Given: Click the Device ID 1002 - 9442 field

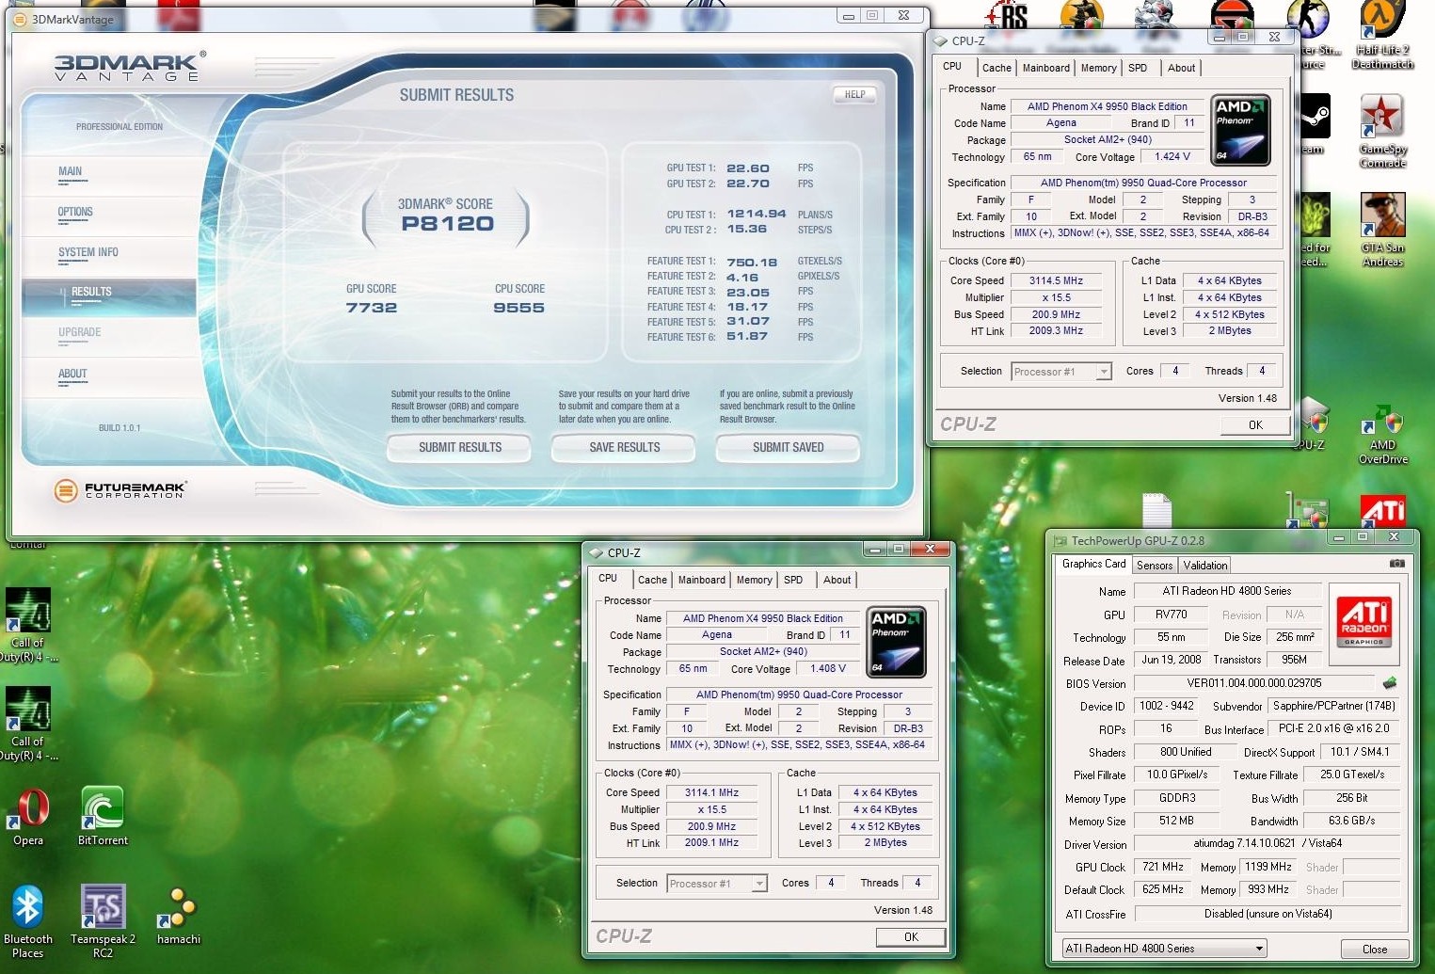Looking at the screenshot, I should click(1166, 706).
